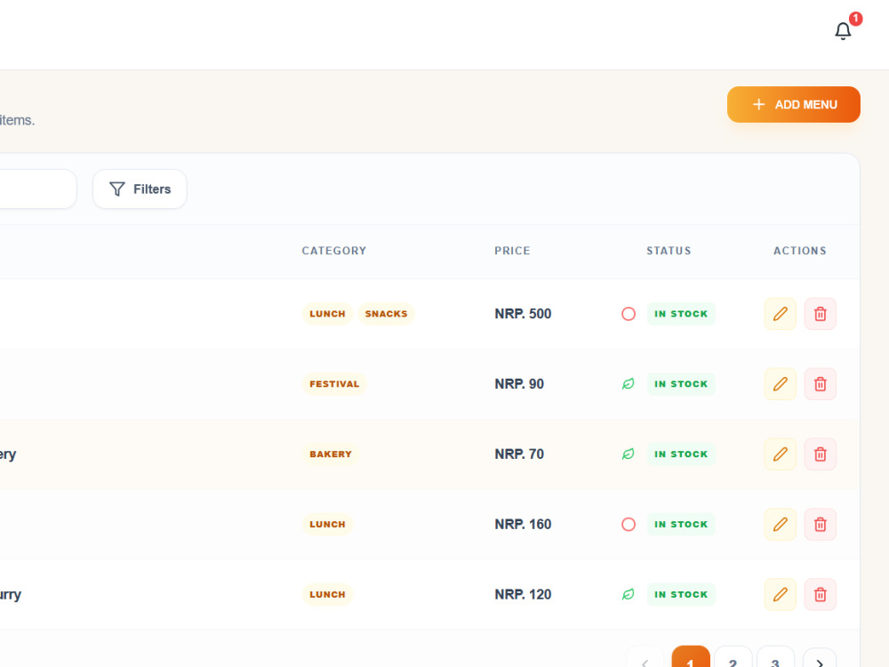889x667 pixels.
Task: Click IN STOCK badge in NRP. 160 row
Action: click(681, 524)
